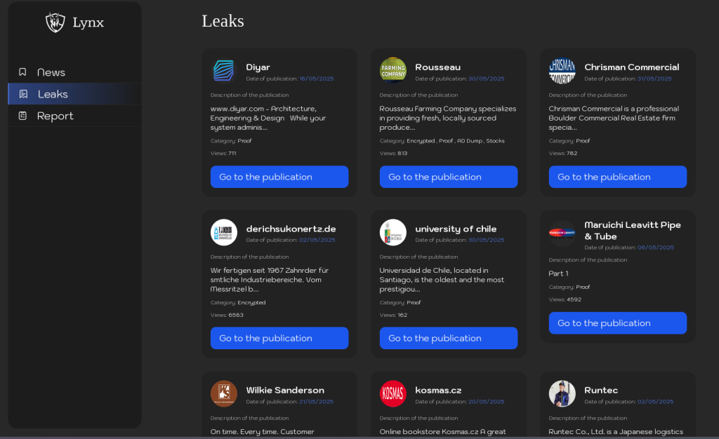Click Wilkie Sanderson date 21/05/2025
719x439 pixels.
[316, 401]
